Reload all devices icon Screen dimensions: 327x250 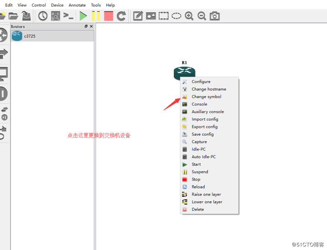point(121,16)
